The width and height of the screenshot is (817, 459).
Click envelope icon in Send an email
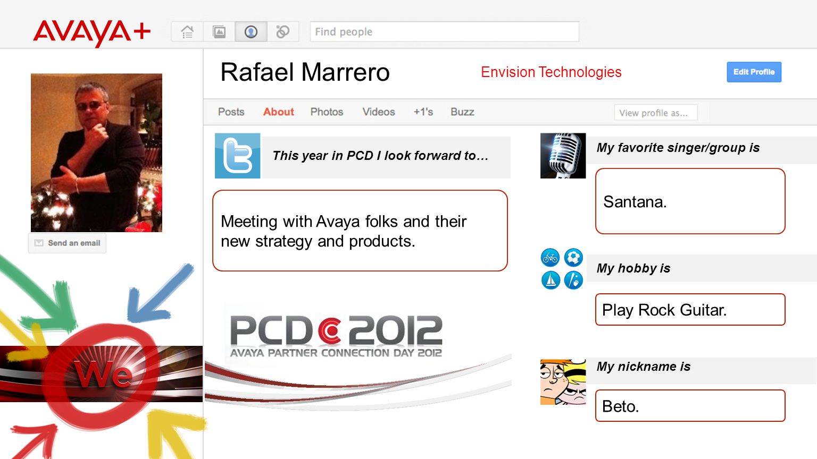pos(39,243)
